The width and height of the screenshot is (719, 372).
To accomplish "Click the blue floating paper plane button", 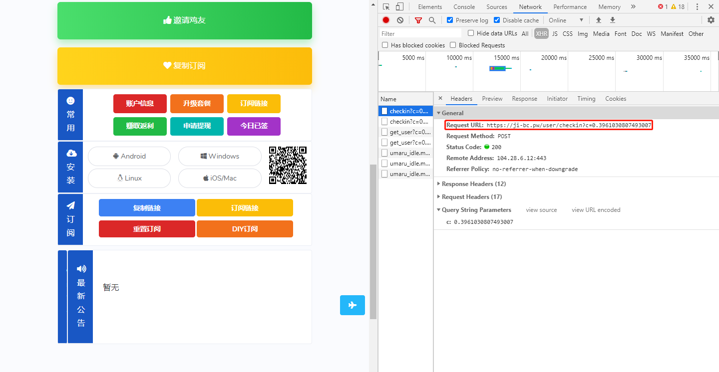I will 353,305.
